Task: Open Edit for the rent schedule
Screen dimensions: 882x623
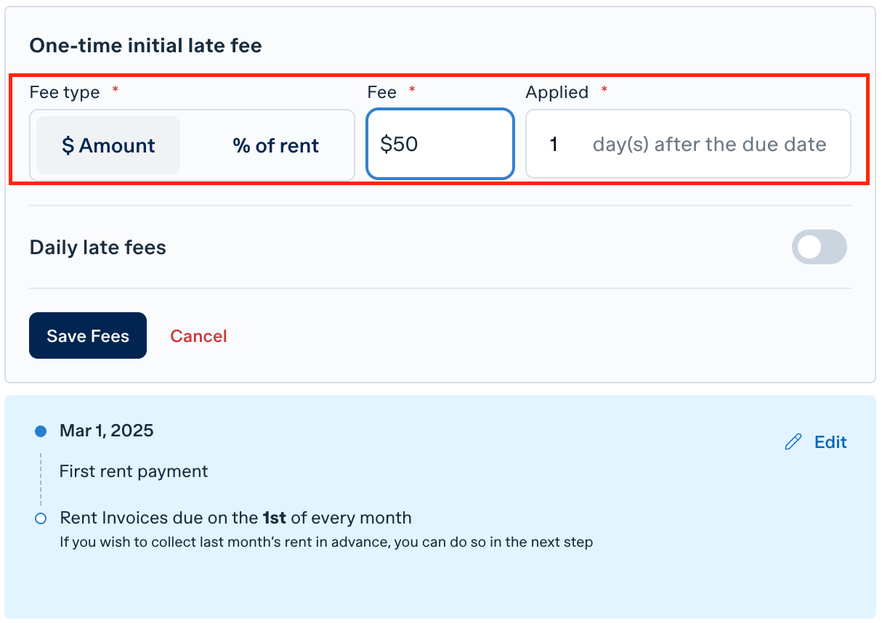Action: tap(830, 442)
